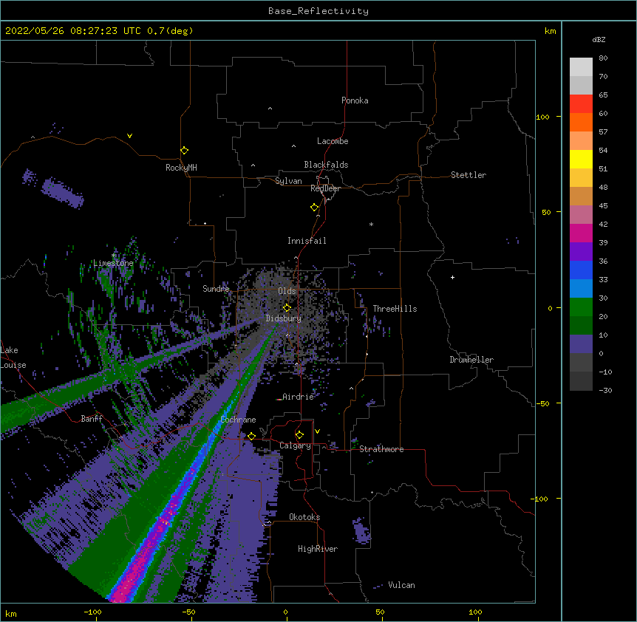
Task: Click the Calgary city label
Action: click(x=295, y=445)
